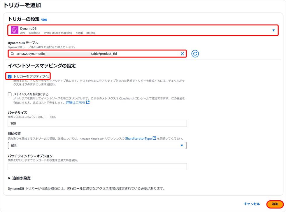Click the 開始位置 label
Screen dimensions: 286x212
[14, 134]
